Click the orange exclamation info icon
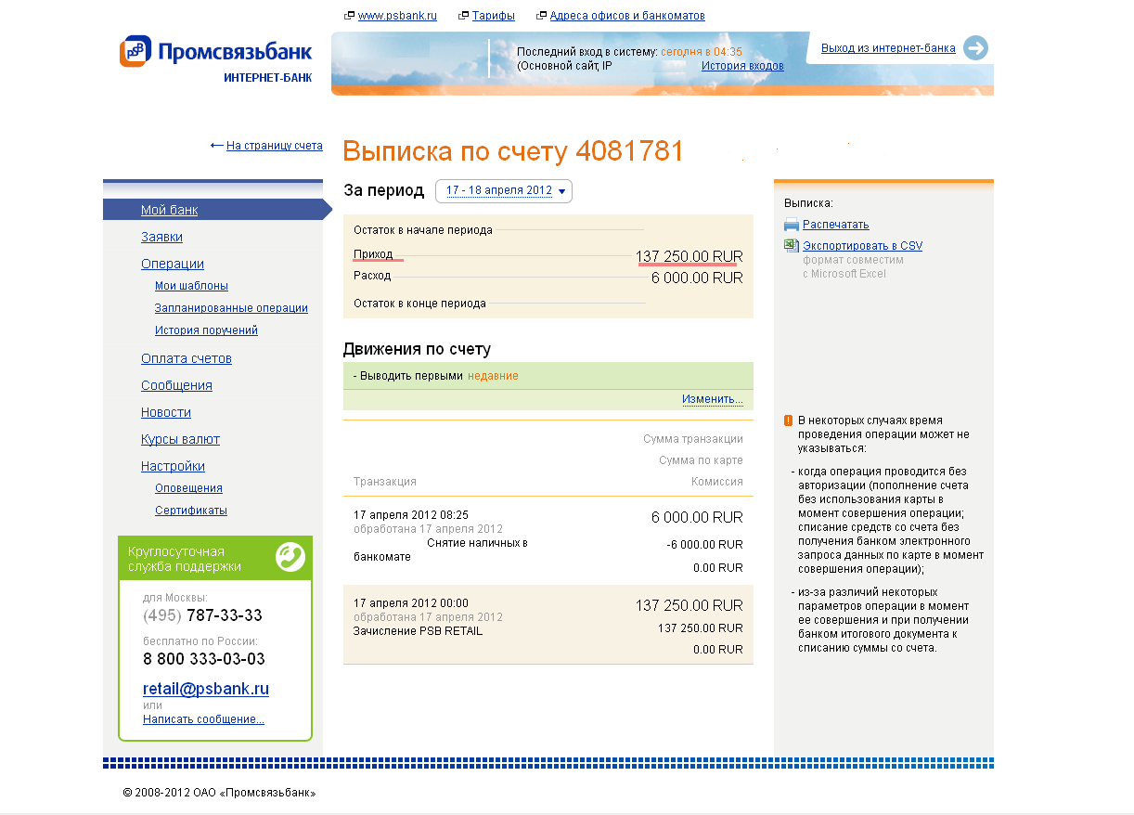Viewport: 1134px width, 815px height. pyautogui.click(x=788, y=420)
